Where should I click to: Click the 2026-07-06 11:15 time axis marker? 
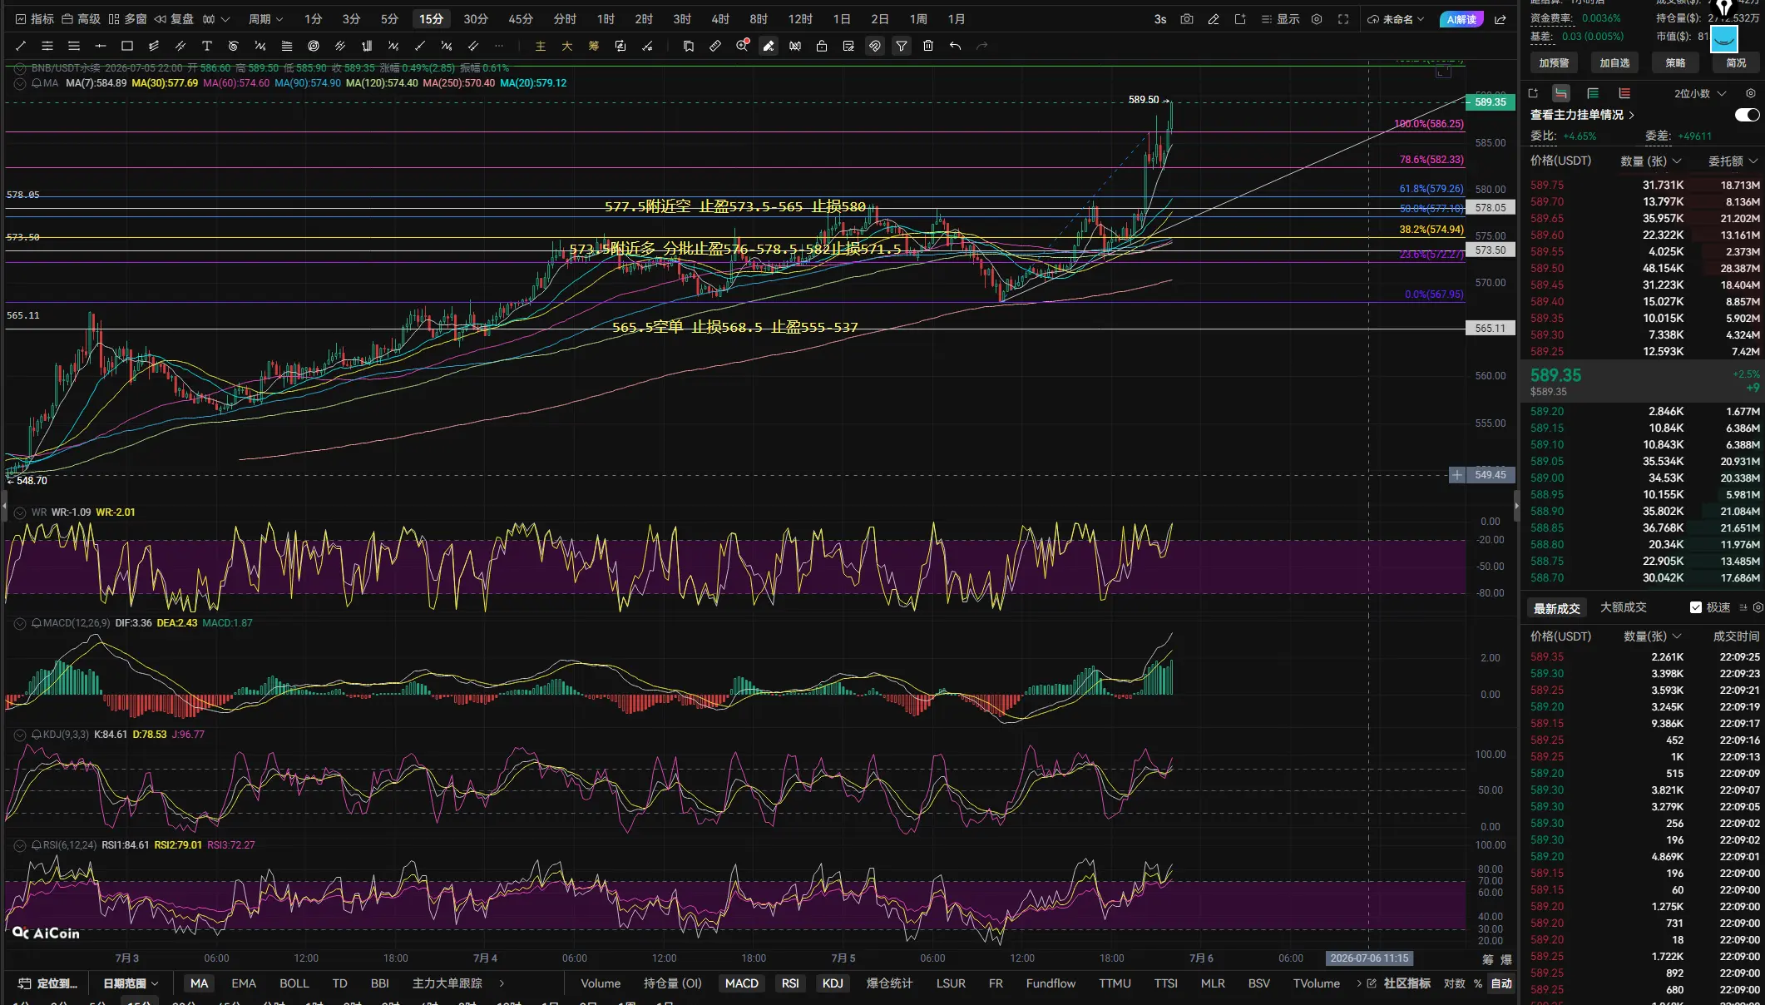(x=1369, y=958)
